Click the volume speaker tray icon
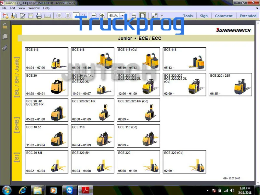Screen dimensions: 260x195 tap(232, 190)
